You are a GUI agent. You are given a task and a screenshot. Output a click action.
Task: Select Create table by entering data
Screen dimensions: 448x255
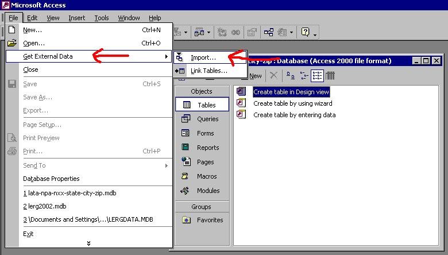tap(294, 114)
